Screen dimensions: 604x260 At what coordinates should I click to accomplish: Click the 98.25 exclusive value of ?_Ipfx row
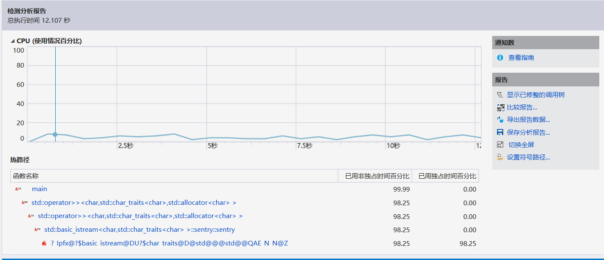[468, 243]
